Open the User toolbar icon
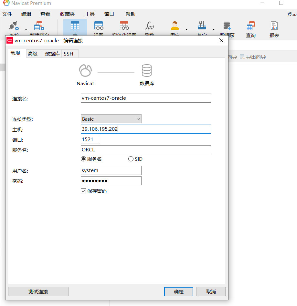The image size is (297, 306). coord(175,25)
